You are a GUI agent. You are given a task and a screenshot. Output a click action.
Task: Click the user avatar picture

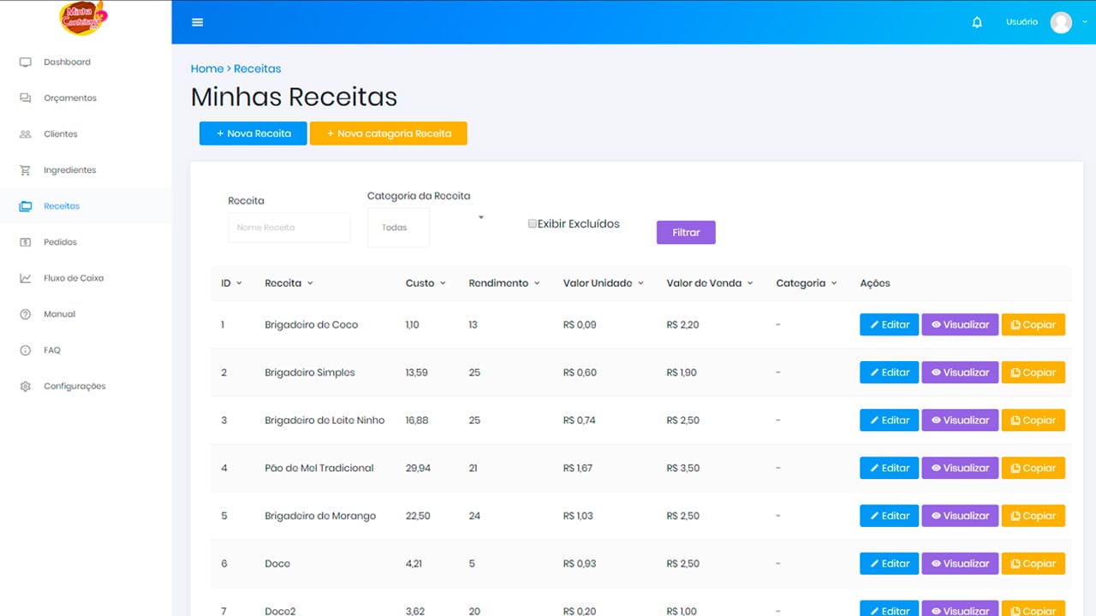click(x=1061, y=22)
